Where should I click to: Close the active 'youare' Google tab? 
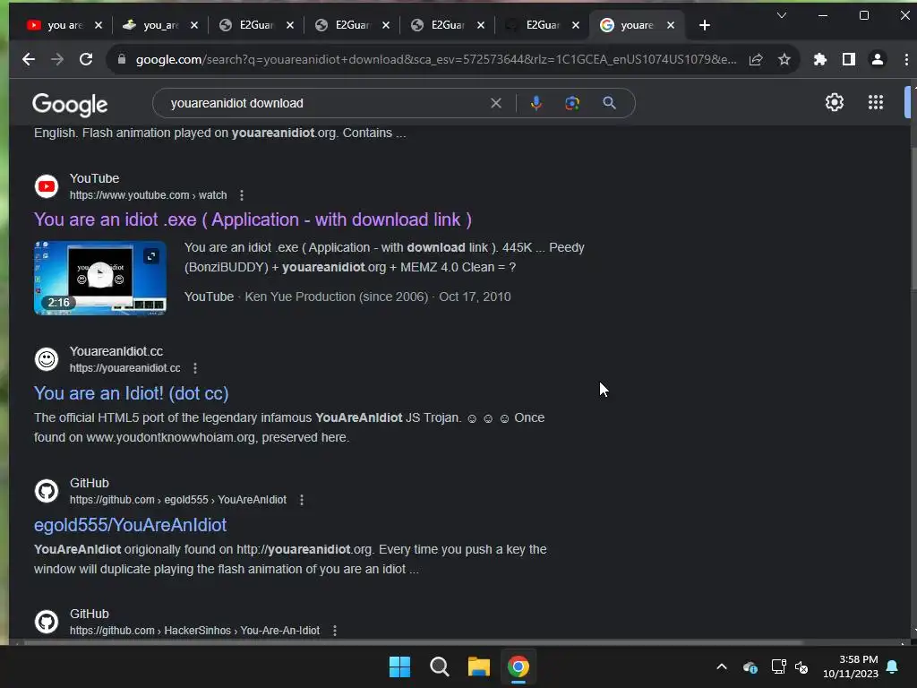[671, 25]
